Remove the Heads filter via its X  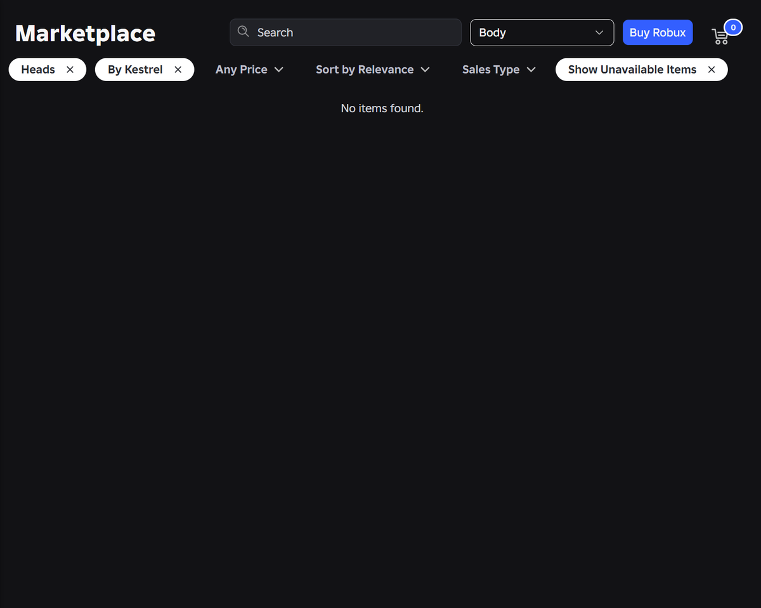tap(70, 70)
